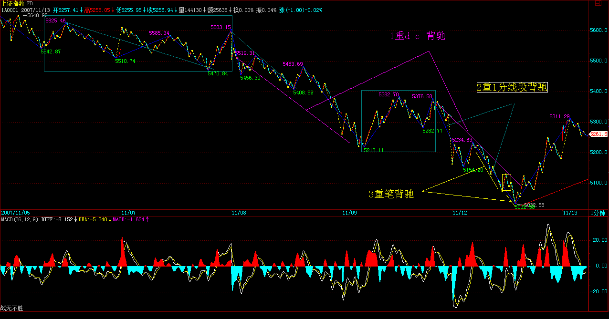The width and height of the screenshot is (609, 319).
Task: Select the 2007/11/05 start date label
Action: tap(15, 213)
